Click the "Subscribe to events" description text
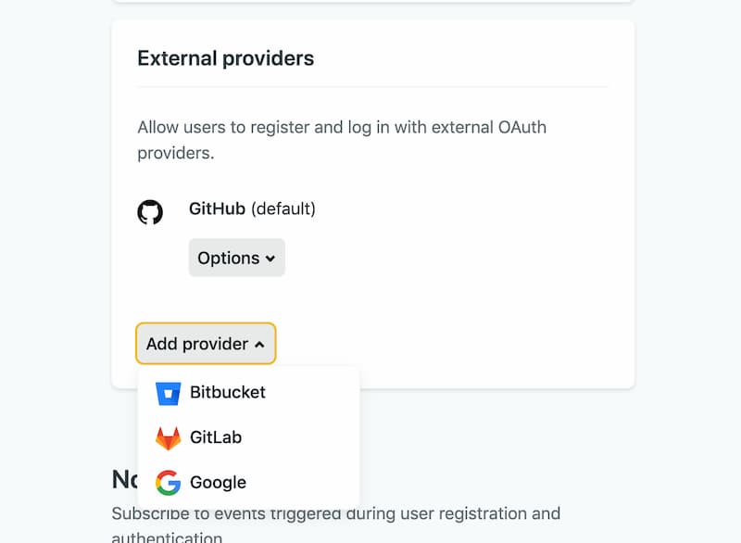This screenshot has height=543, width=741. point(335,513)
